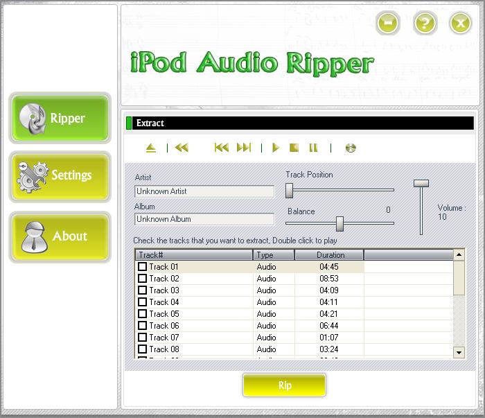Click the 06:44 duration cell
485x418 pixels.
tap(329, 326)
